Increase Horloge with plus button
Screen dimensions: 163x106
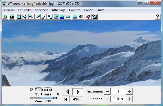(x=130, y=99)
